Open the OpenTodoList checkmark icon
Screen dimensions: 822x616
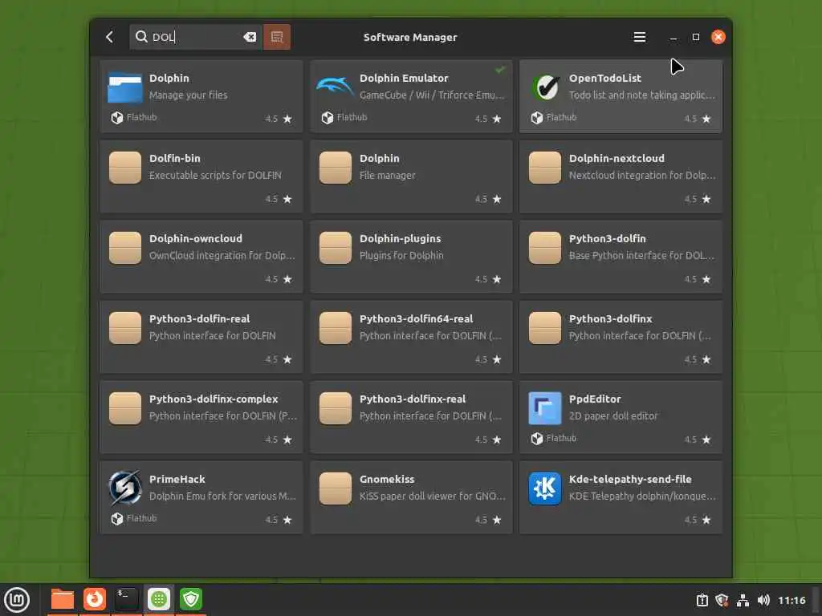pos(545,87)
